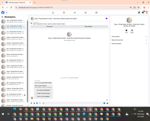
Task: Open the Gwen conversation
Action: [13, 67]
